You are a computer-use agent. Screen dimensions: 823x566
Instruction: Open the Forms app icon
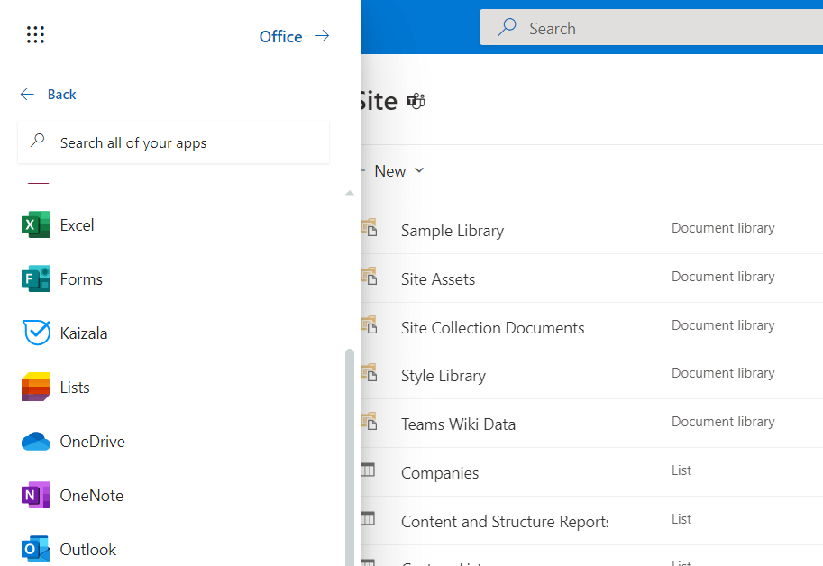pyautogui.click(x=36, y=278)
